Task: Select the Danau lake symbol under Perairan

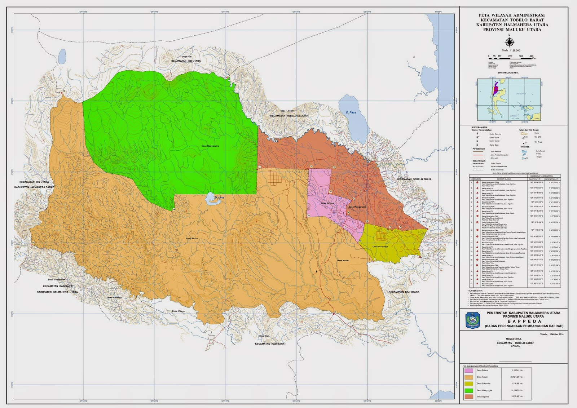Action: pyautogui.click(x=524, y=154)
